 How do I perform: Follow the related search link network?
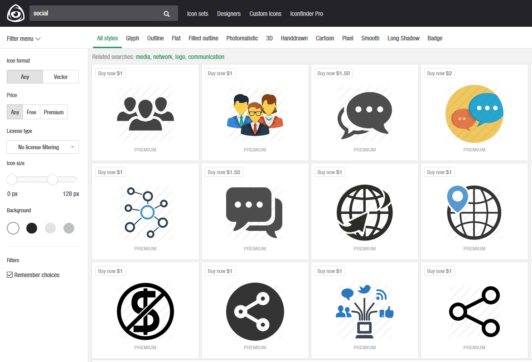(x=163, y=57)
